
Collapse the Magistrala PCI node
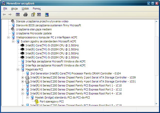tap(18, 70)
